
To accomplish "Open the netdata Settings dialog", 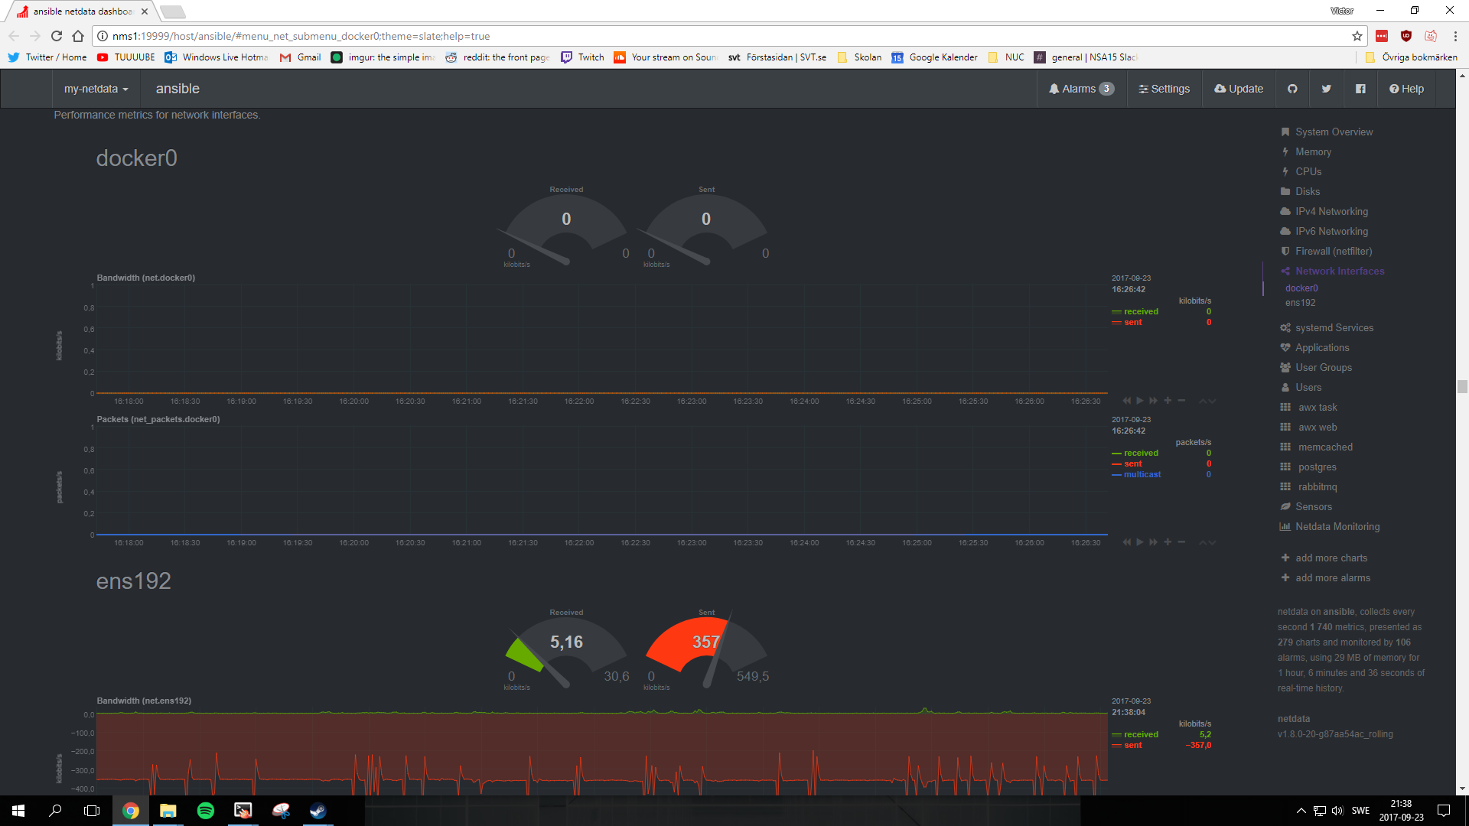I will coord(1164,89).
